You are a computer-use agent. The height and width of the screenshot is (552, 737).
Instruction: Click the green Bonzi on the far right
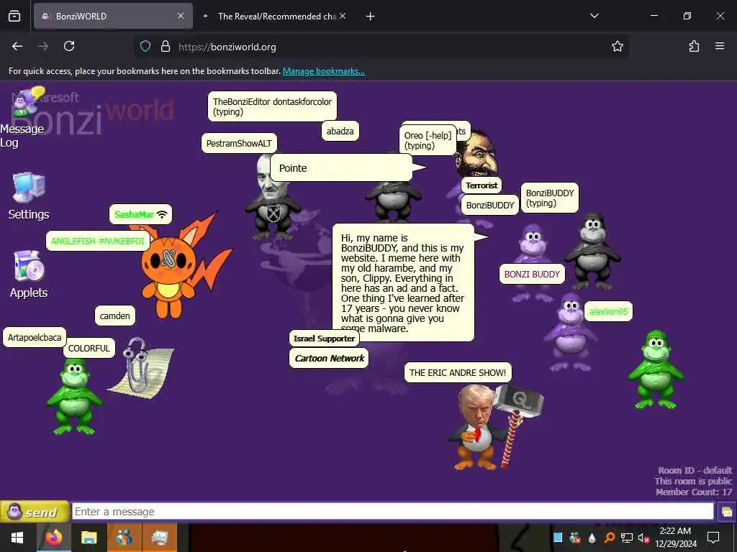(656, 369)
